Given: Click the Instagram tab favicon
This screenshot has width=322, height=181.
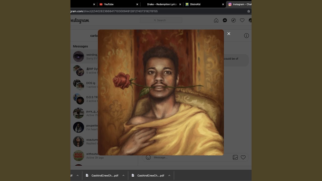Looking at the screenshot, I should pos(230,4).
